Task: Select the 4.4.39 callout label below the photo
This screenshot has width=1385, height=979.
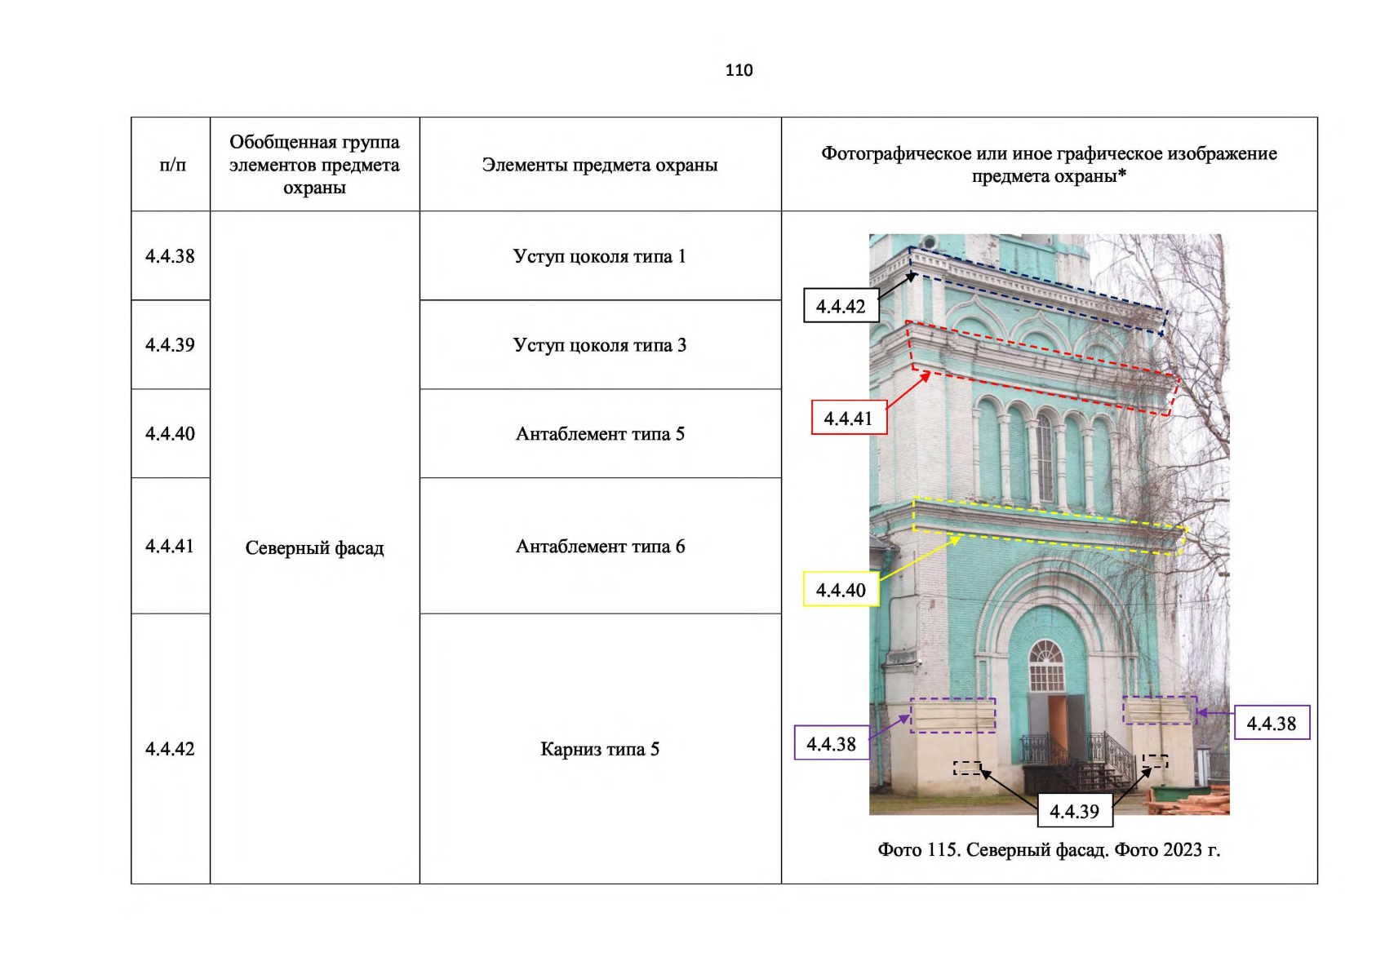Action: (x=1074, y=811)
